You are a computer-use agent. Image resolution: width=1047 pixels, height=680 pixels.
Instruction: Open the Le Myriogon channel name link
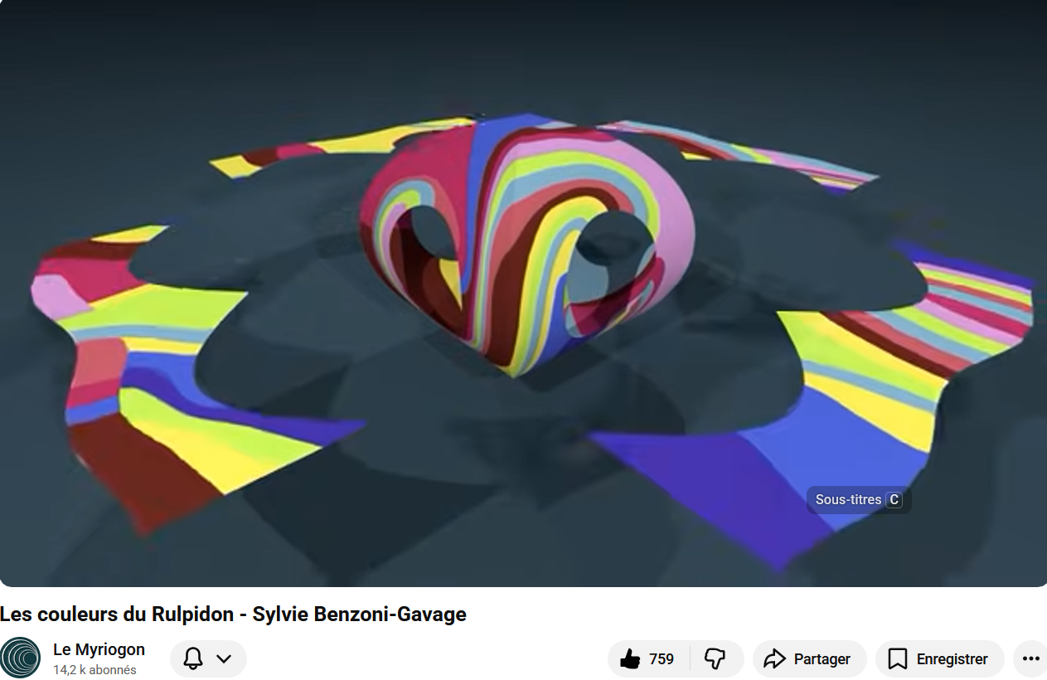point(99,649)
